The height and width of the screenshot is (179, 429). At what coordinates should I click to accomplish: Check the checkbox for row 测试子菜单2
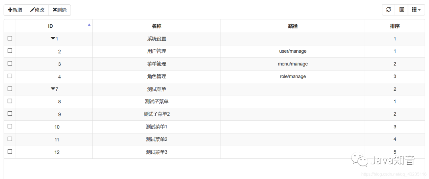pyautogui.click(x=10, y=114)
